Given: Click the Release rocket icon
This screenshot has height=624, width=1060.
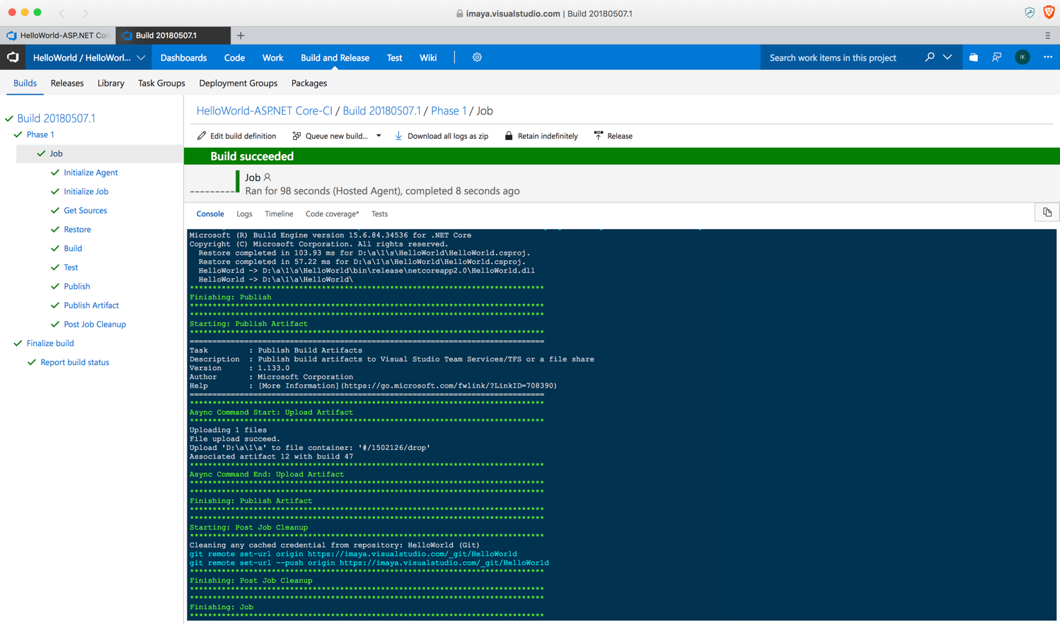Looking at the screenshot, I should click(599, 135).
